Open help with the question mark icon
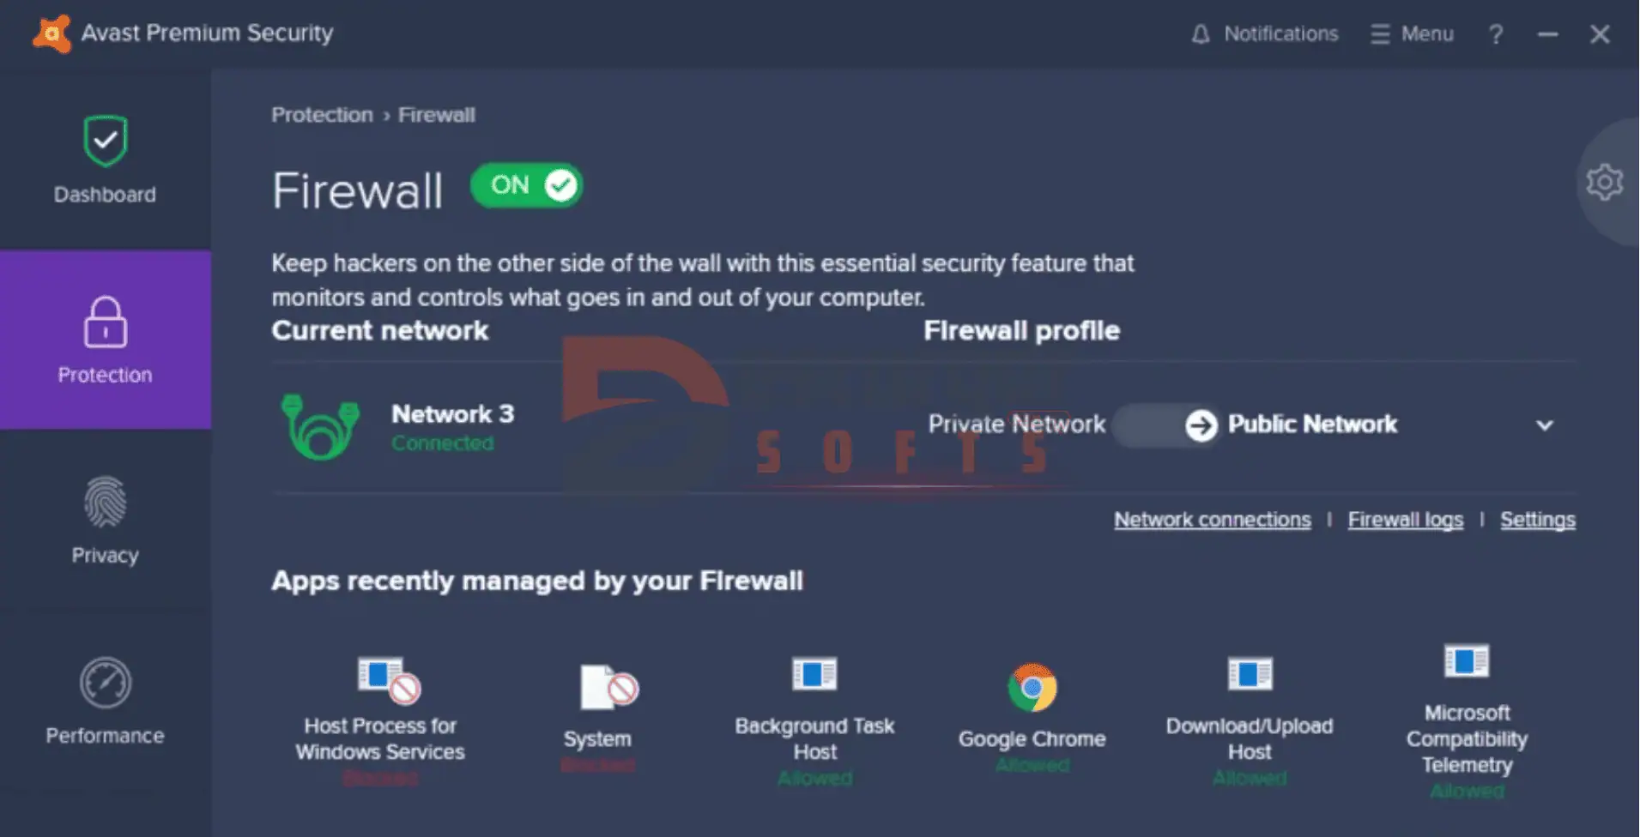This screenshot has height=837, width=1640. 1496,34
